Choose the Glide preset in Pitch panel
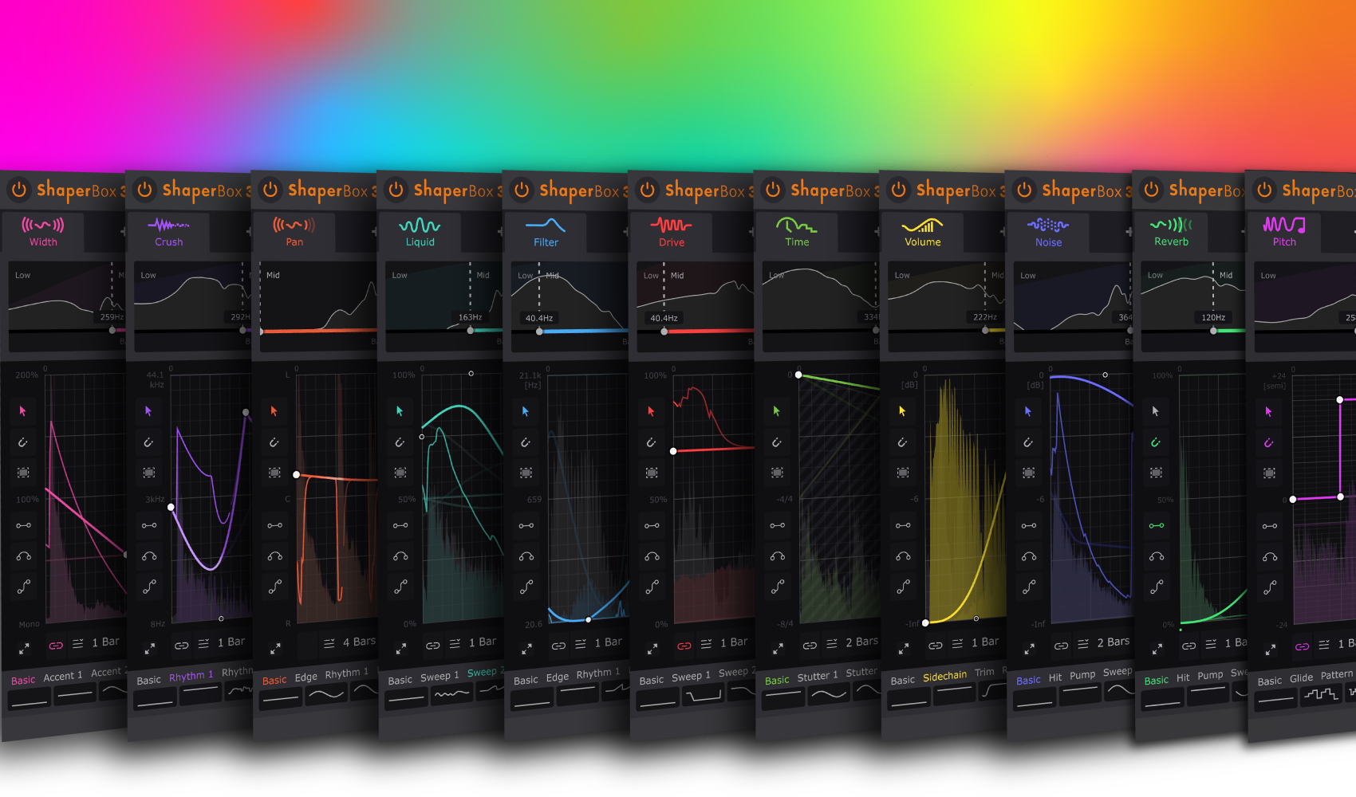The width and height of the screenshot is (1356, 797). coord(1301,678)
